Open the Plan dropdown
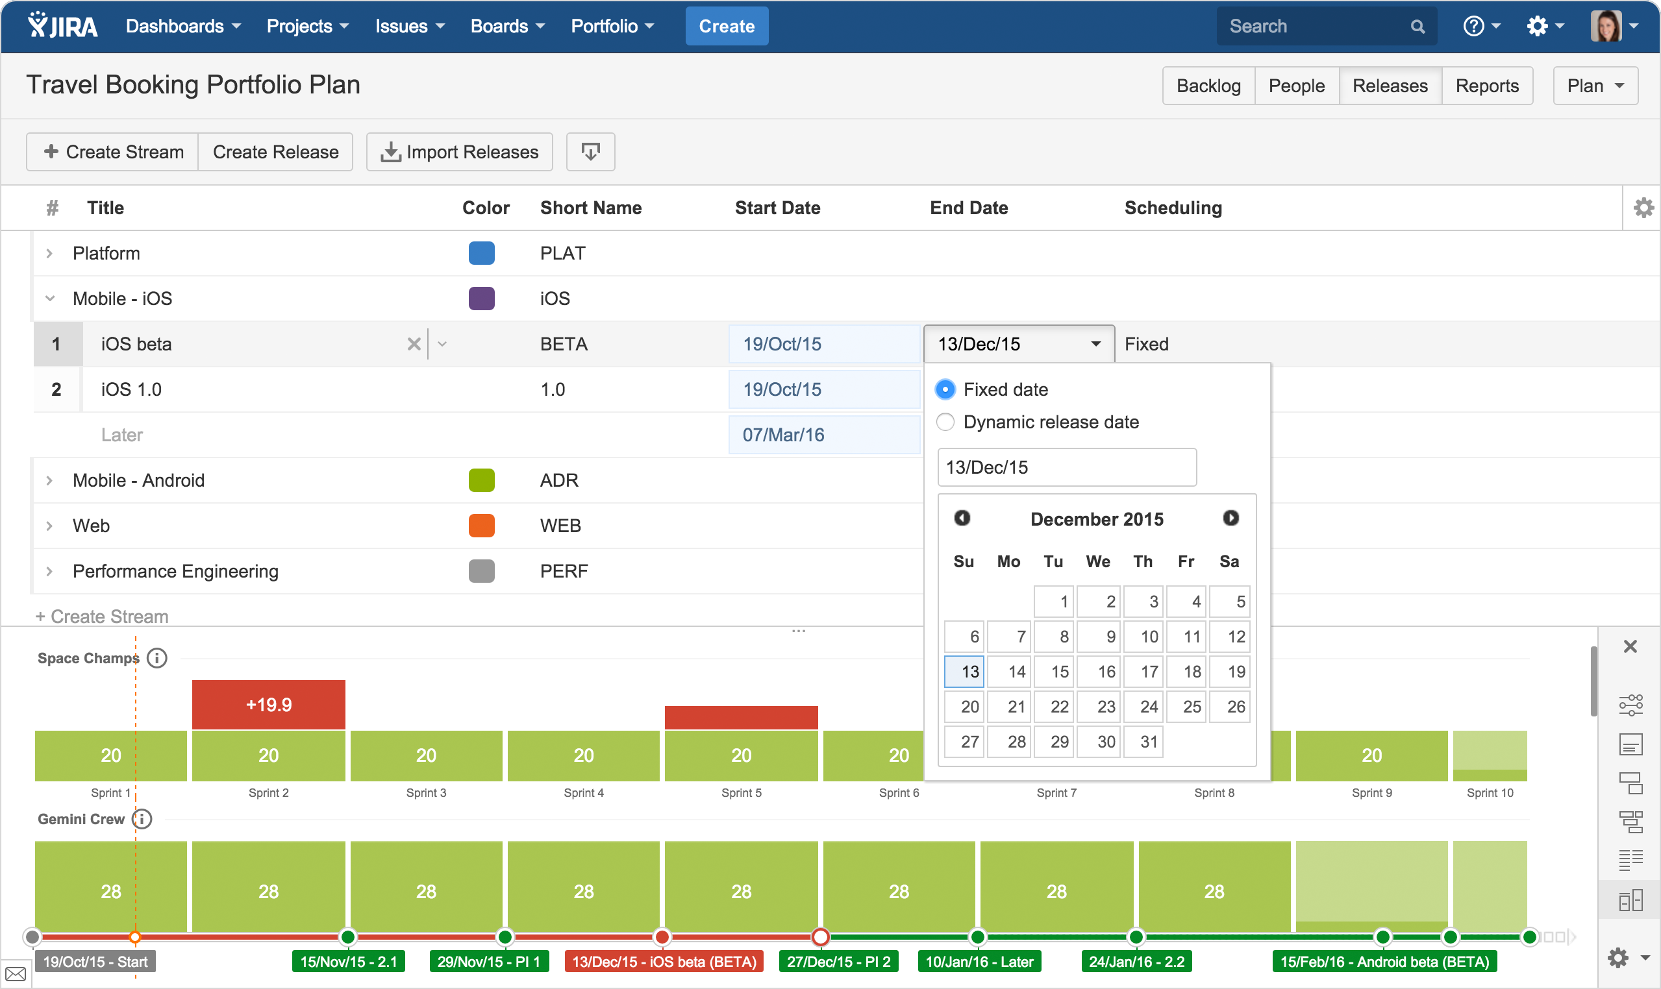1661x989 pixels. pos(1594,86)
